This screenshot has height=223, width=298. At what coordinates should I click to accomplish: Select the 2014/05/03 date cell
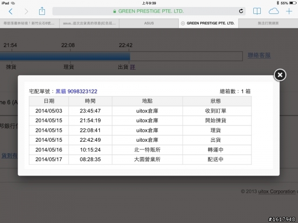pos(49,111)
